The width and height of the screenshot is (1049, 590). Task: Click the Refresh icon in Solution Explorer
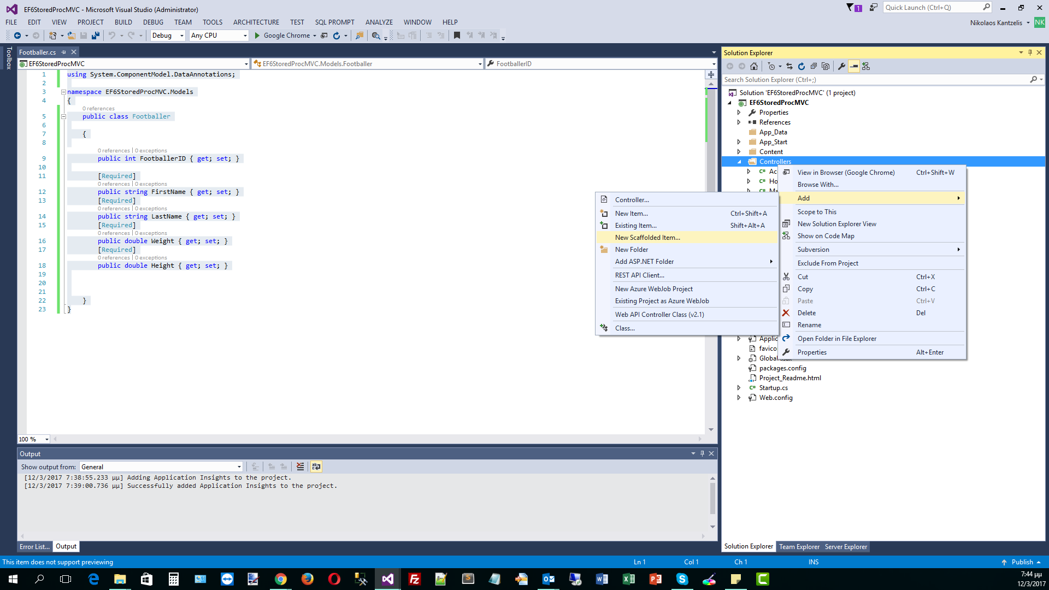click(x=802, y=66)
